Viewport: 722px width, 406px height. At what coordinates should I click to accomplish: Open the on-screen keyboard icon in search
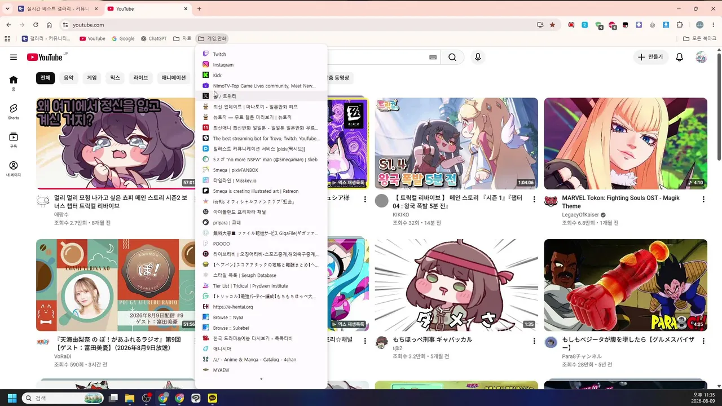(433, 57)
